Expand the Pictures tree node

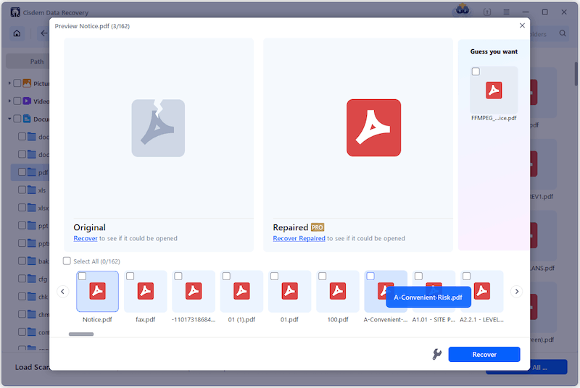pyautogui.click(x=9, y=83)
